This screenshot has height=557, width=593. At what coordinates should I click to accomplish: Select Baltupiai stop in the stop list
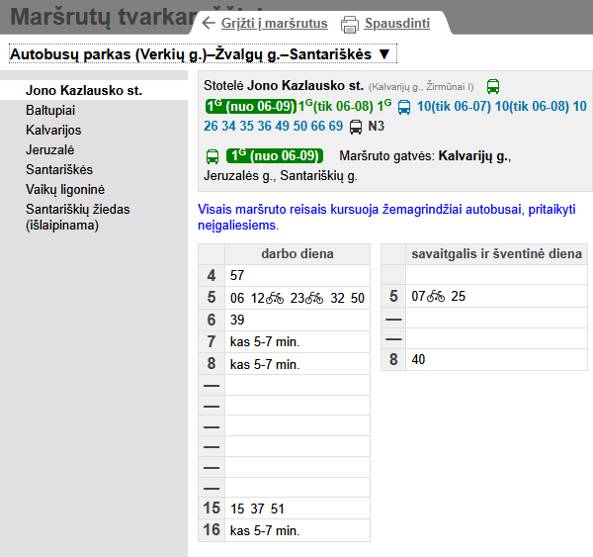click(x=50, y=110)
